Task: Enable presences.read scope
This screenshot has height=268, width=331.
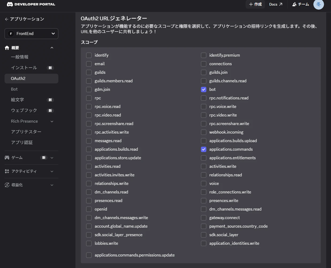Action: 89,201
